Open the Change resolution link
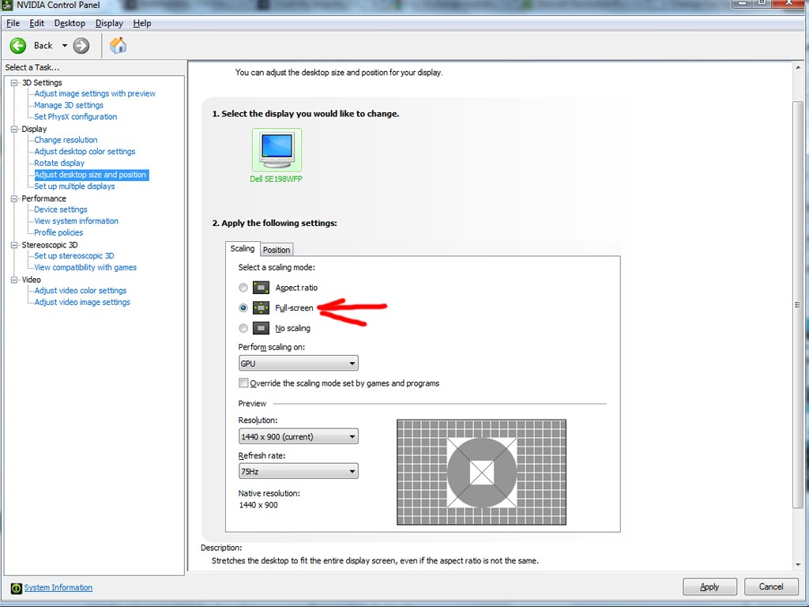809x607 pixels. 66,140
